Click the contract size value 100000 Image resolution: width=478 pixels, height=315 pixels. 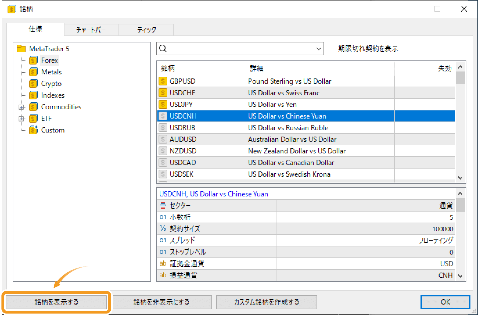pyautogui.click(x=443, y=229)
